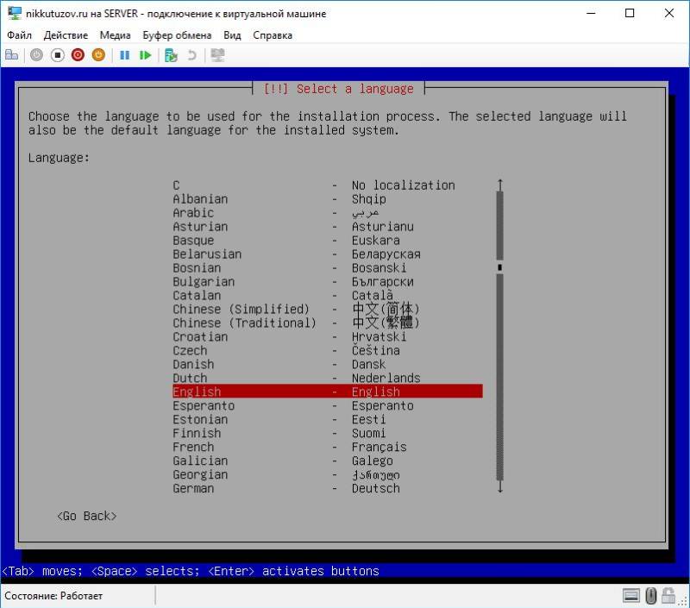Shut down the guest OS via red icon
Image resolution: width=690 pixels, height=608 pixels.
(78, 54)
